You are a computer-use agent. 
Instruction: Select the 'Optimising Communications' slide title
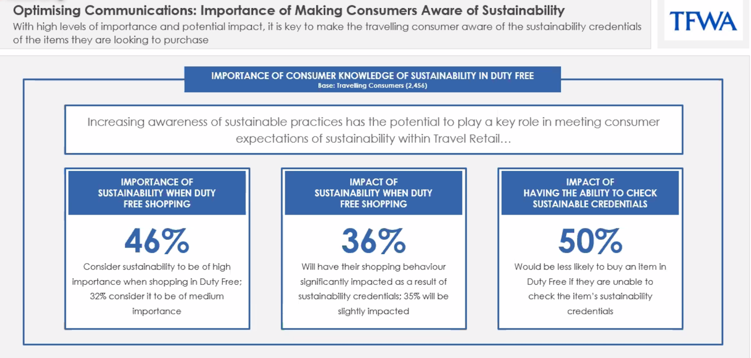tap(288, 10)
